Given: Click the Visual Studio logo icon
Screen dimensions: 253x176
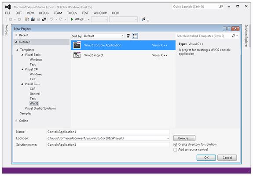Looking at the screenshot, I should pos(8,7).
